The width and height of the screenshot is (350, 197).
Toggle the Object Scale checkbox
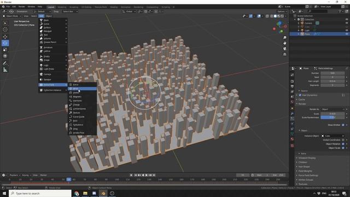tap(343, 148)
